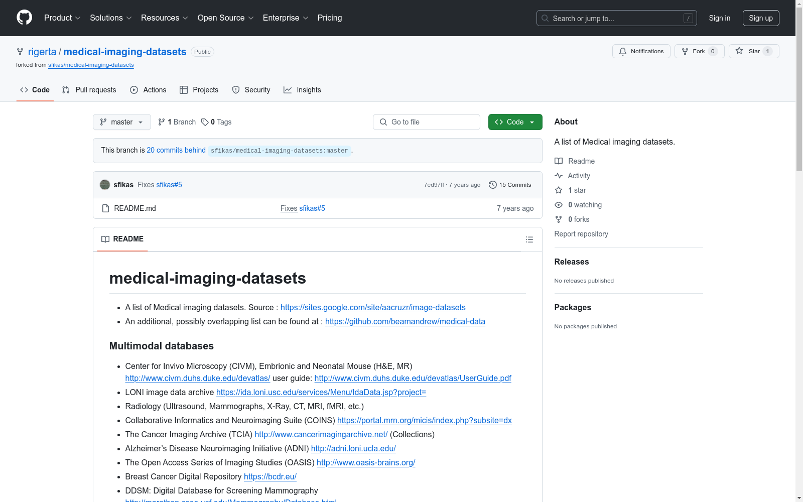This screenshot has width=803, height=502.
Task: Star the medical-imaging-datasets repository
Action: (749, 51)
